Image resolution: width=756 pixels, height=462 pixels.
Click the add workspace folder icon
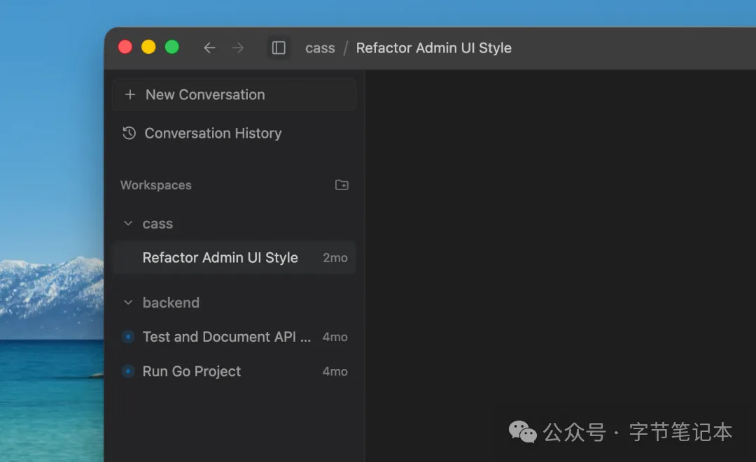point(342,185)
